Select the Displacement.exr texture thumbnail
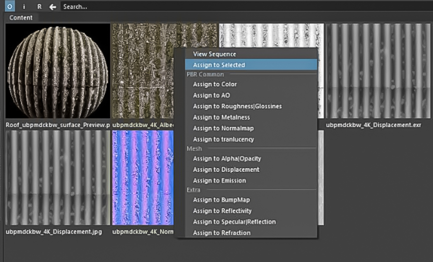The height and width of the screenshot is (262, 433). click(x=379, y=72)
